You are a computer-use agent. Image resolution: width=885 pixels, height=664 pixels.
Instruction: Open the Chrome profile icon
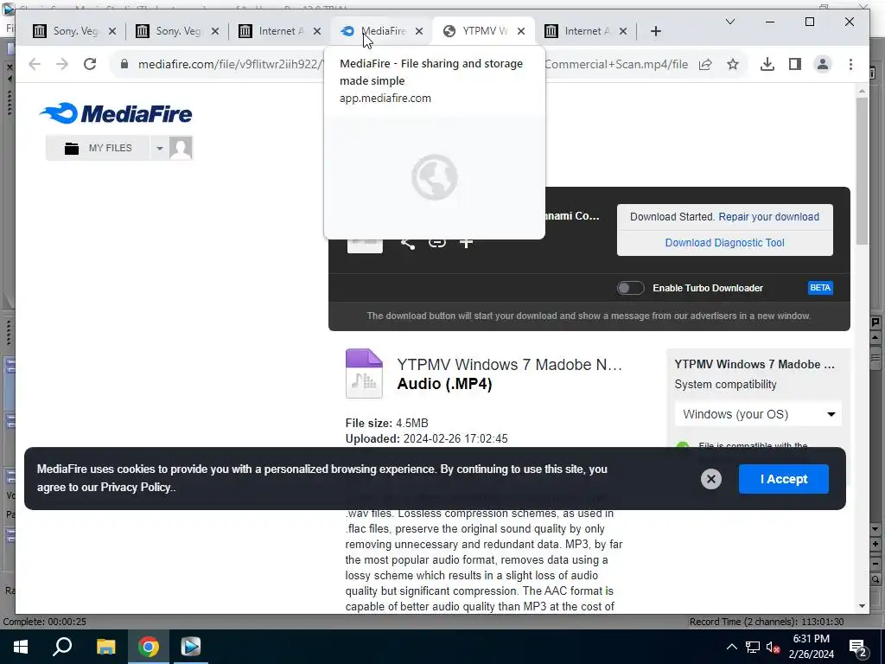click(x=823, y=64)
